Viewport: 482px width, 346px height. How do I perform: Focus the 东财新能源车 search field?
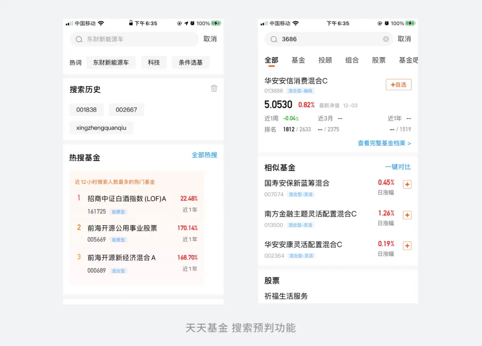[134, 39]
